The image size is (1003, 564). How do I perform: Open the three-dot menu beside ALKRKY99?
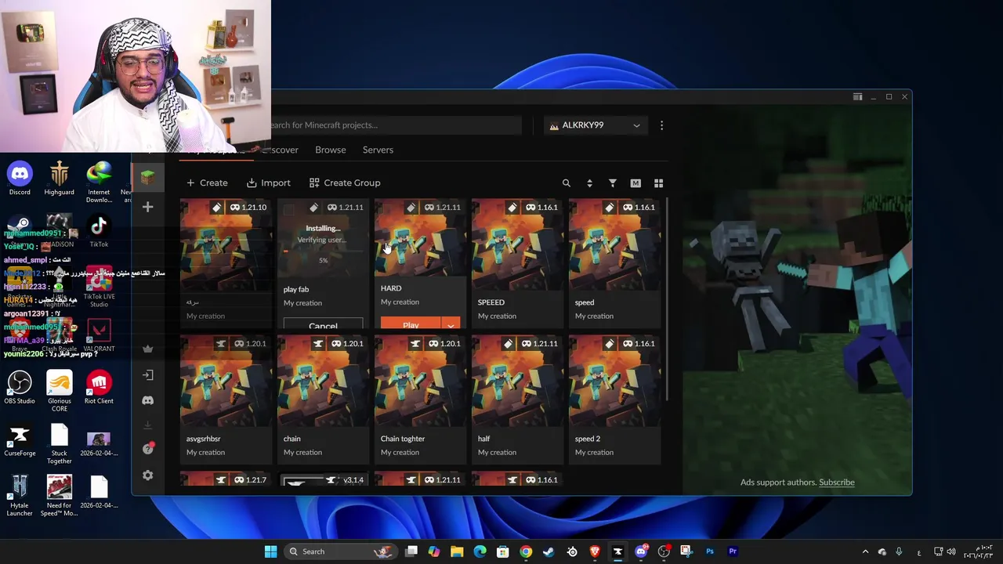[x=661, y=125]
